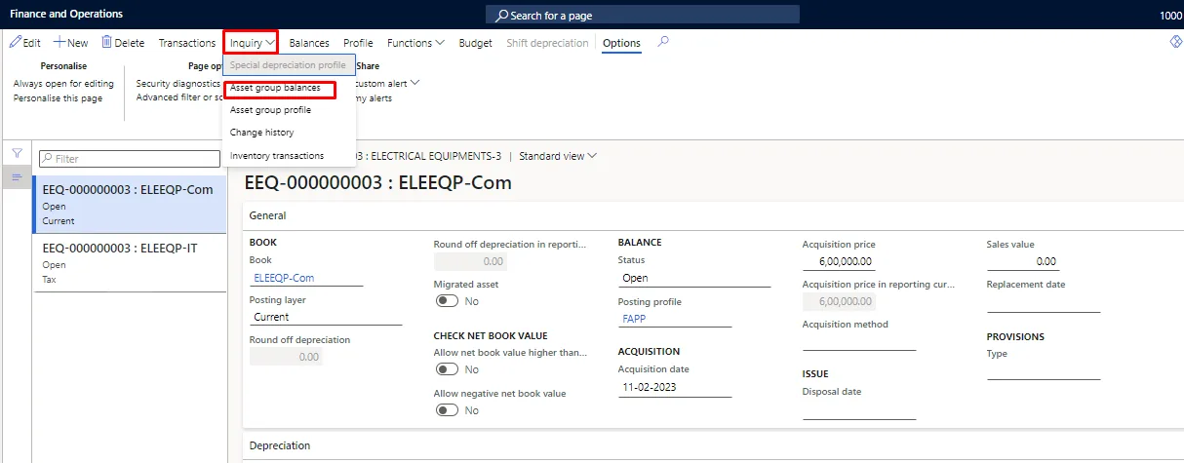
Task: Expand the Standard view dropdown
Action: [558, 156]
